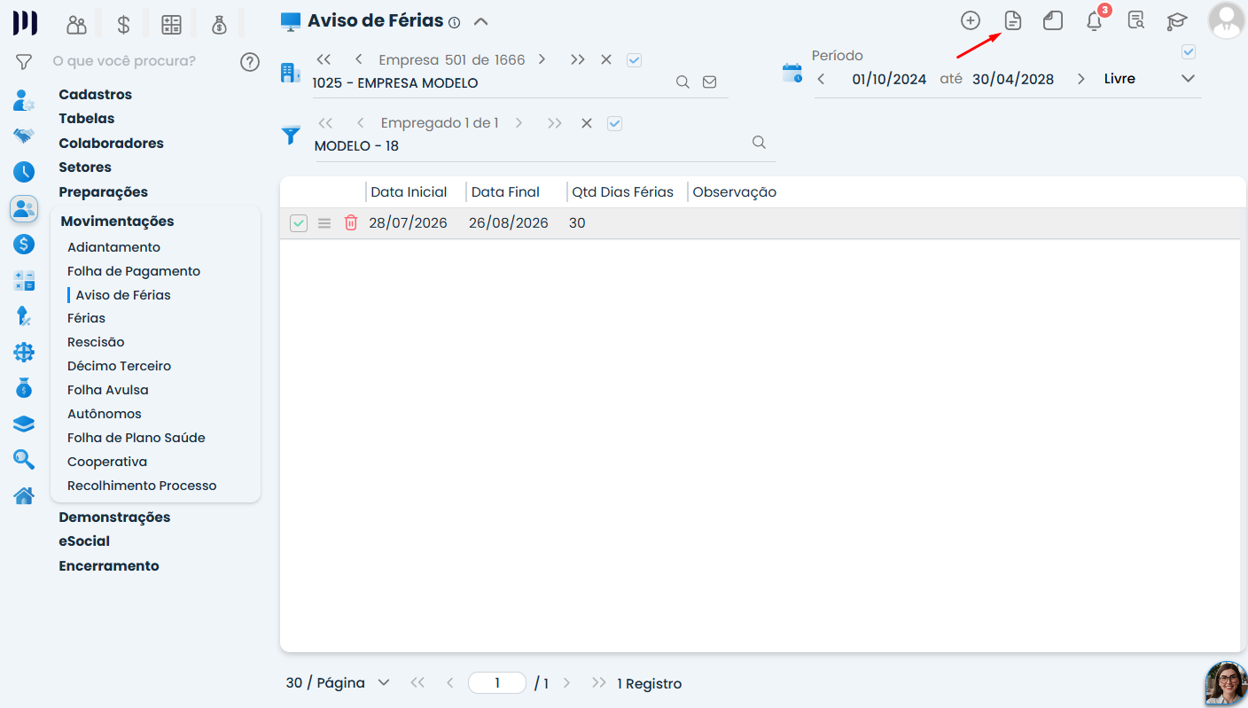
Task: Open the document report icon in top toolbar
Action: tap(1012, 20)
